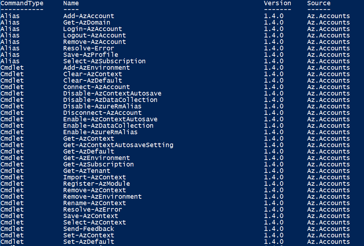Select the Logout-AzAccount row name
Viewport: 364px width, 246px height.
tap(94, 35)
